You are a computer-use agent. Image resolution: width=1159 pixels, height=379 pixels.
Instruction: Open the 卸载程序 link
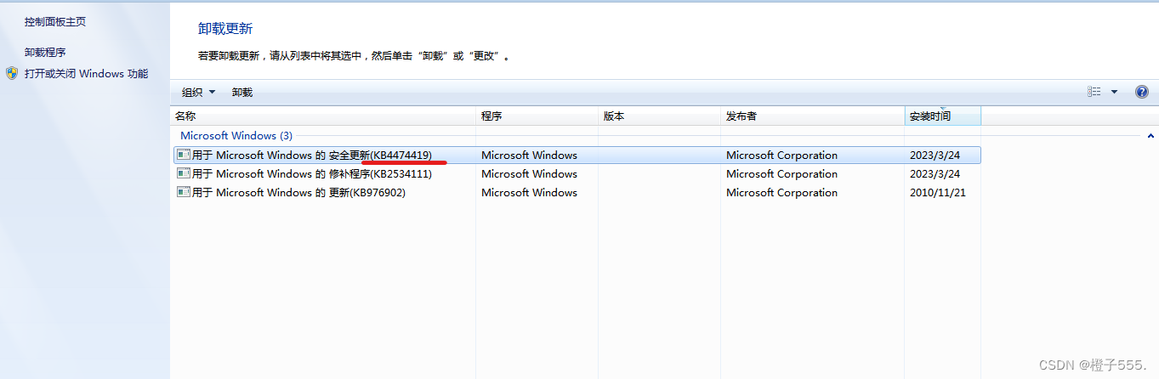tap(45, 52)
